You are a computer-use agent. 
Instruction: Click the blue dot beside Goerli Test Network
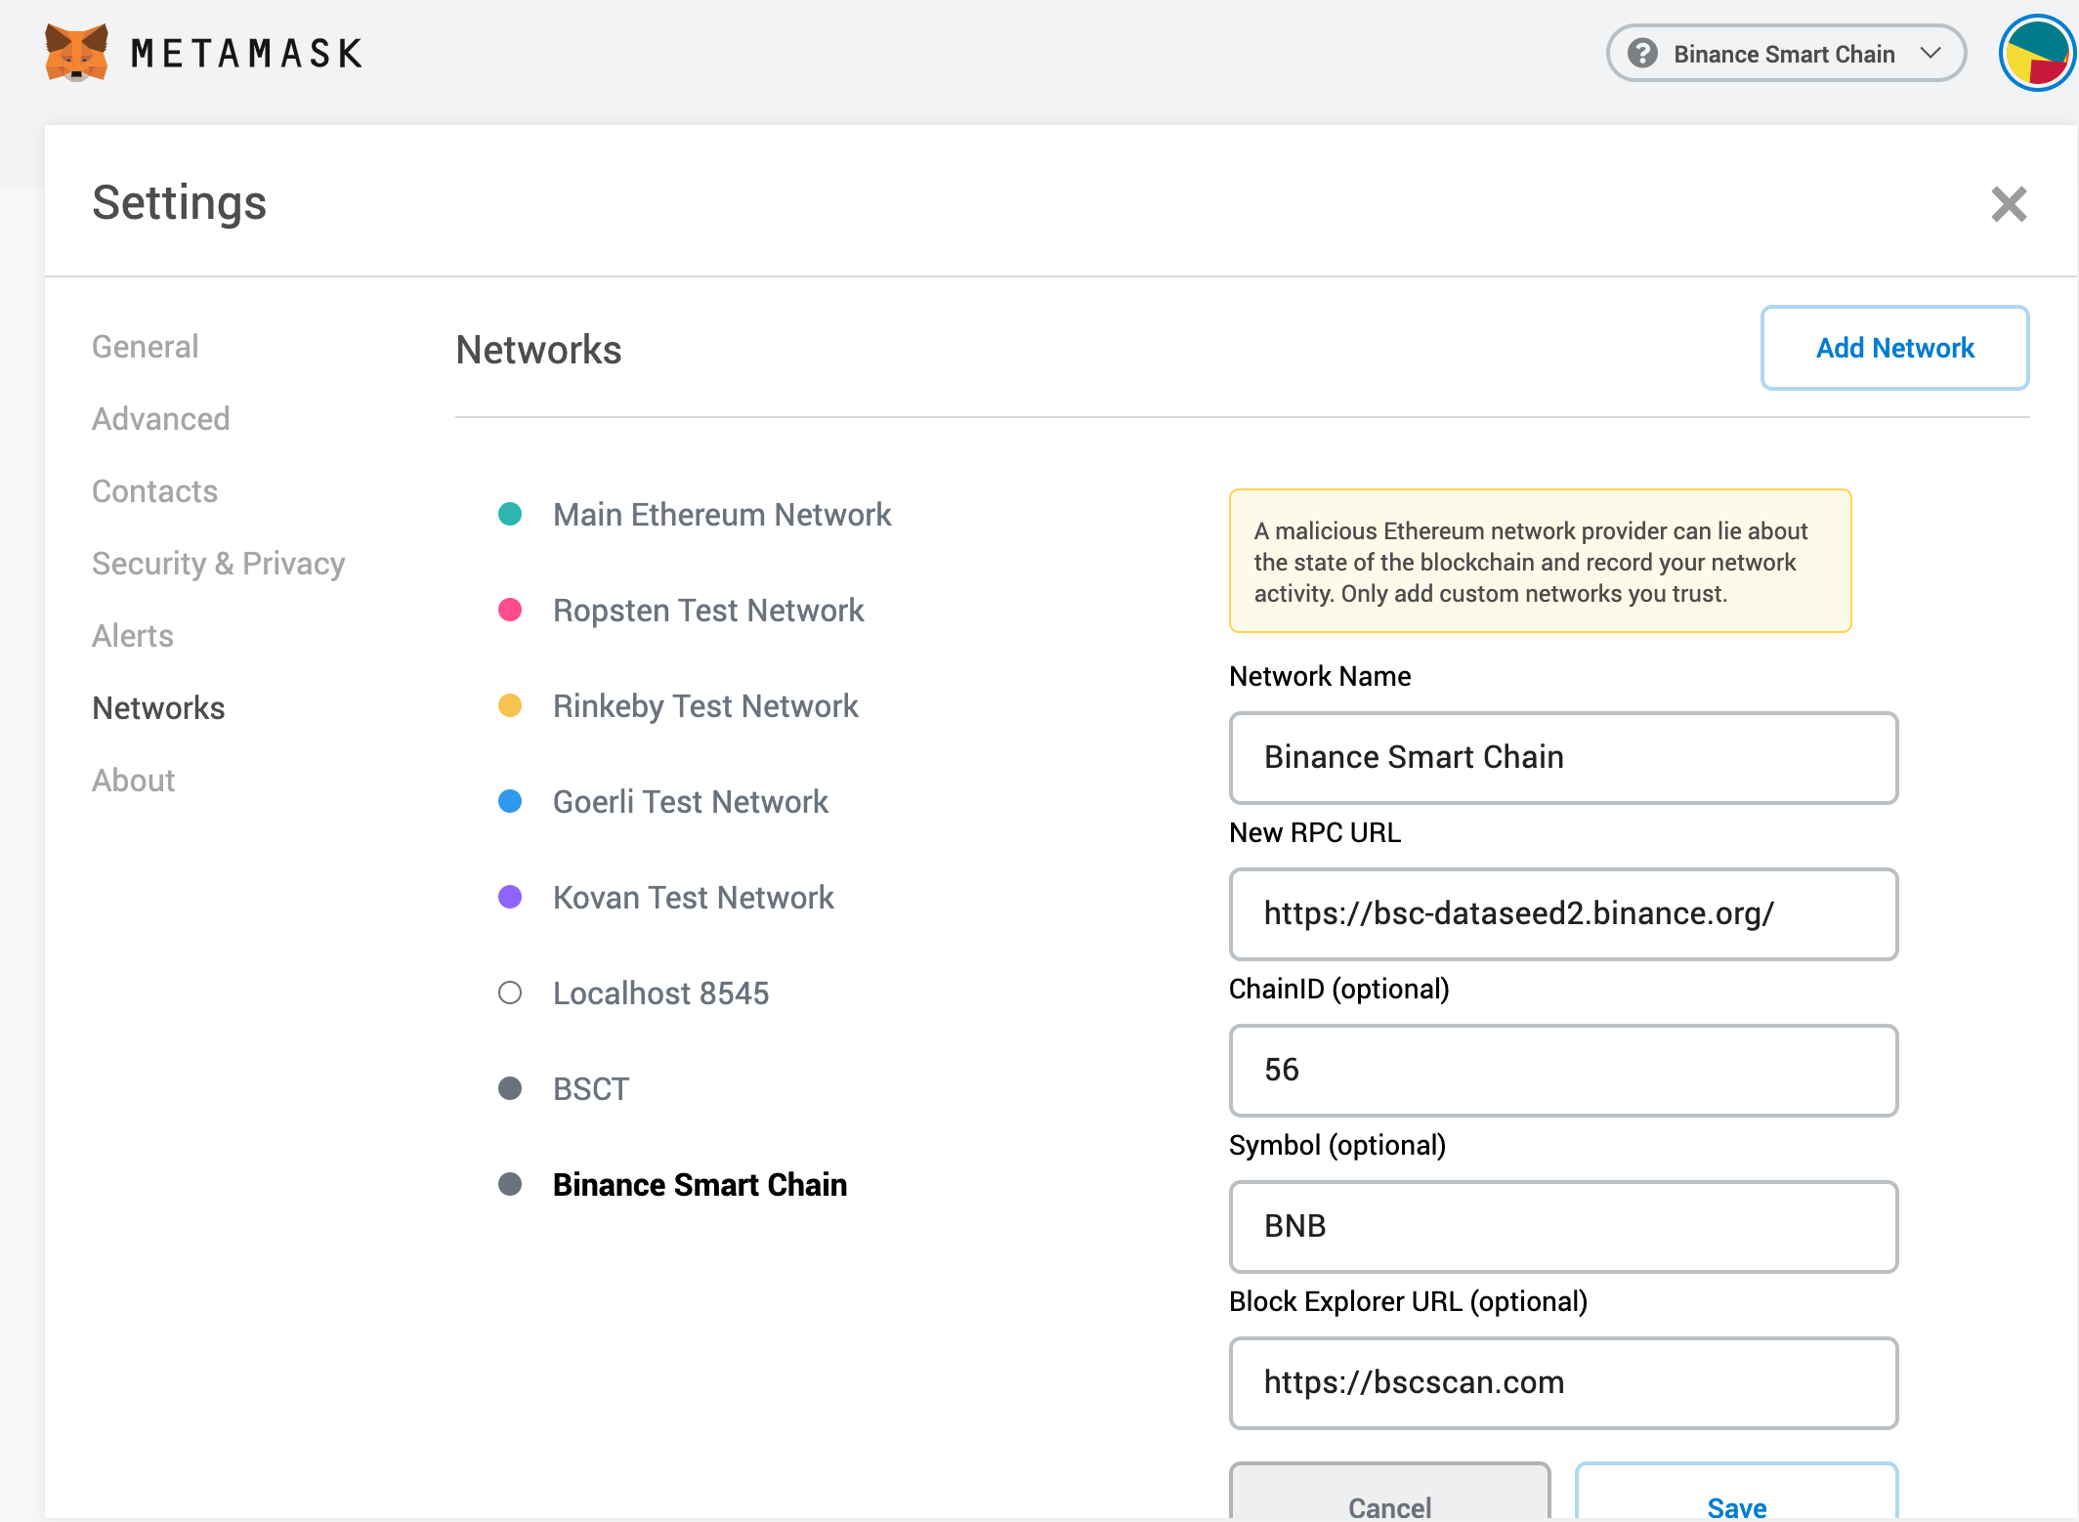tap(510, 801)
